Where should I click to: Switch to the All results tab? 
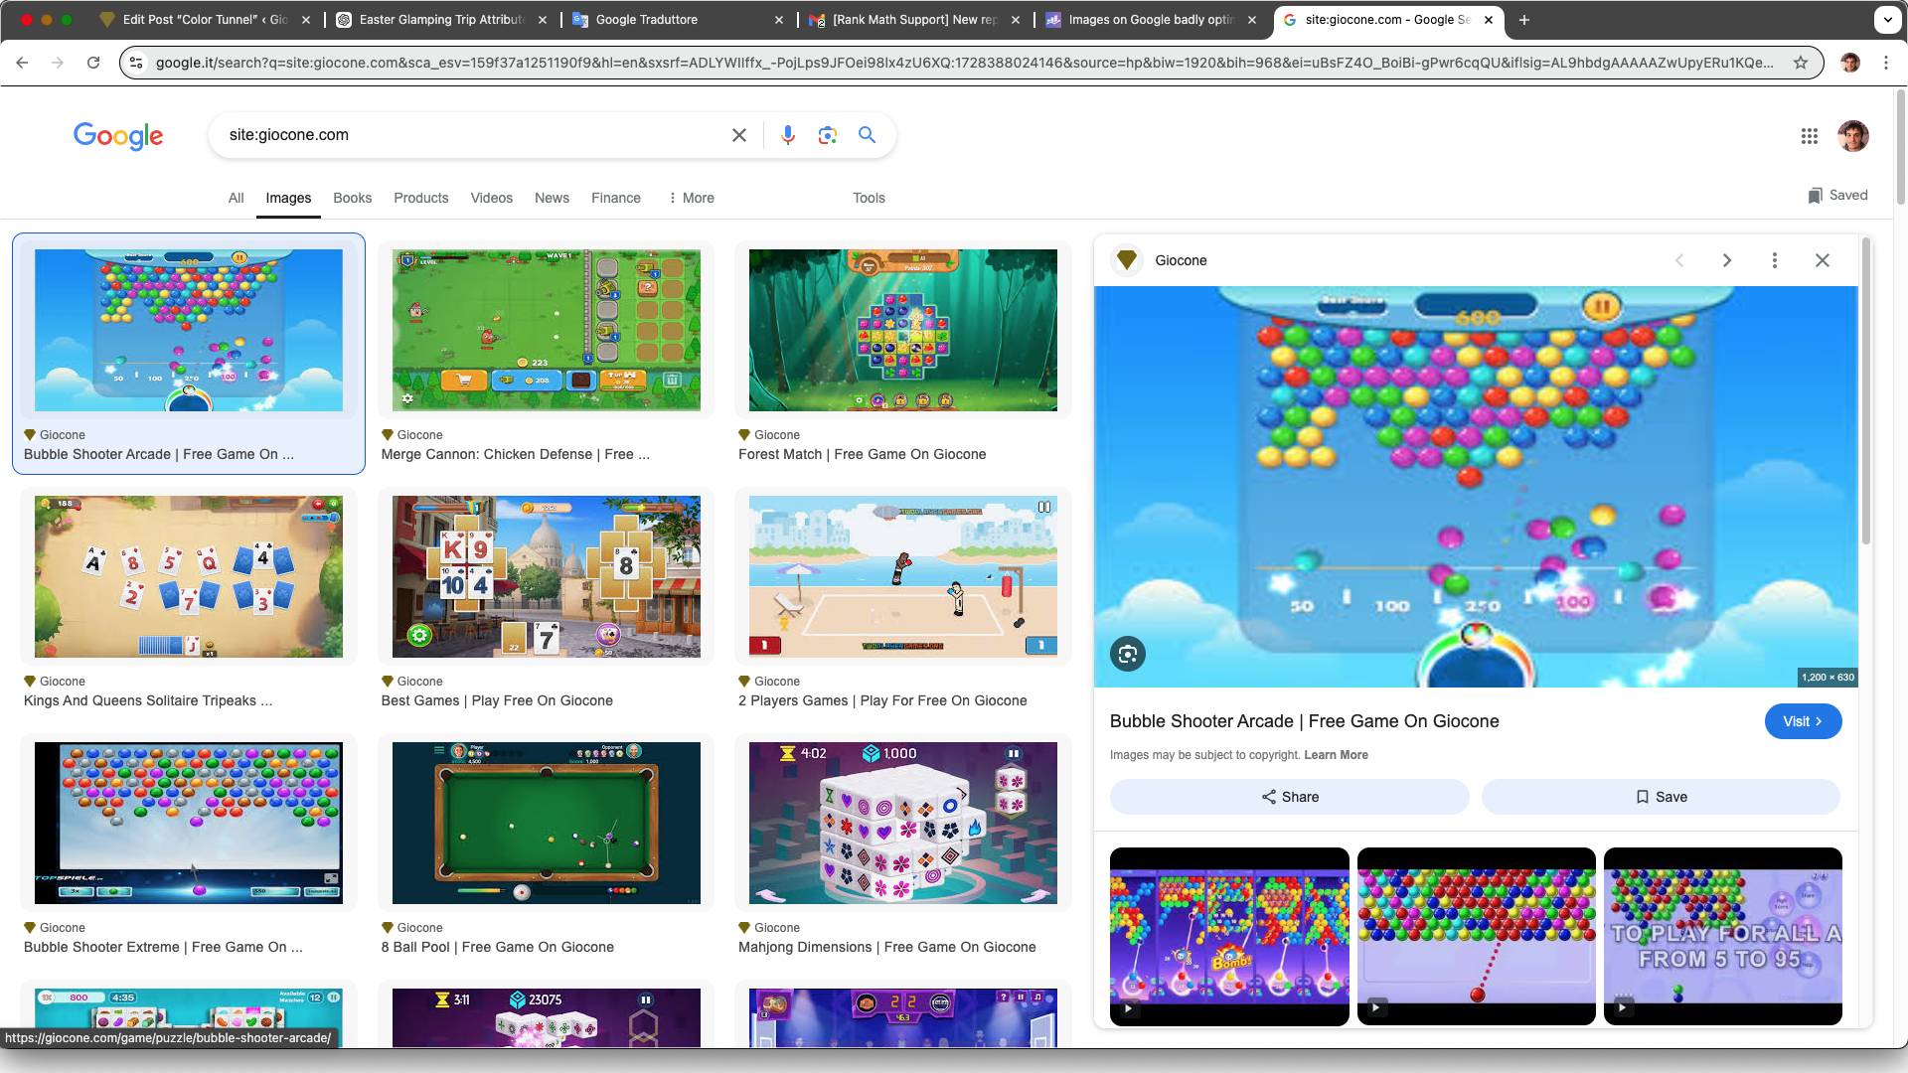coord(236,198)
